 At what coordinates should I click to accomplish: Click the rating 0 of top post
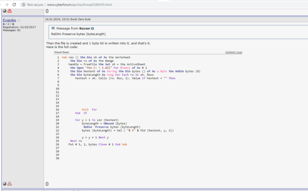coord(47,11)
